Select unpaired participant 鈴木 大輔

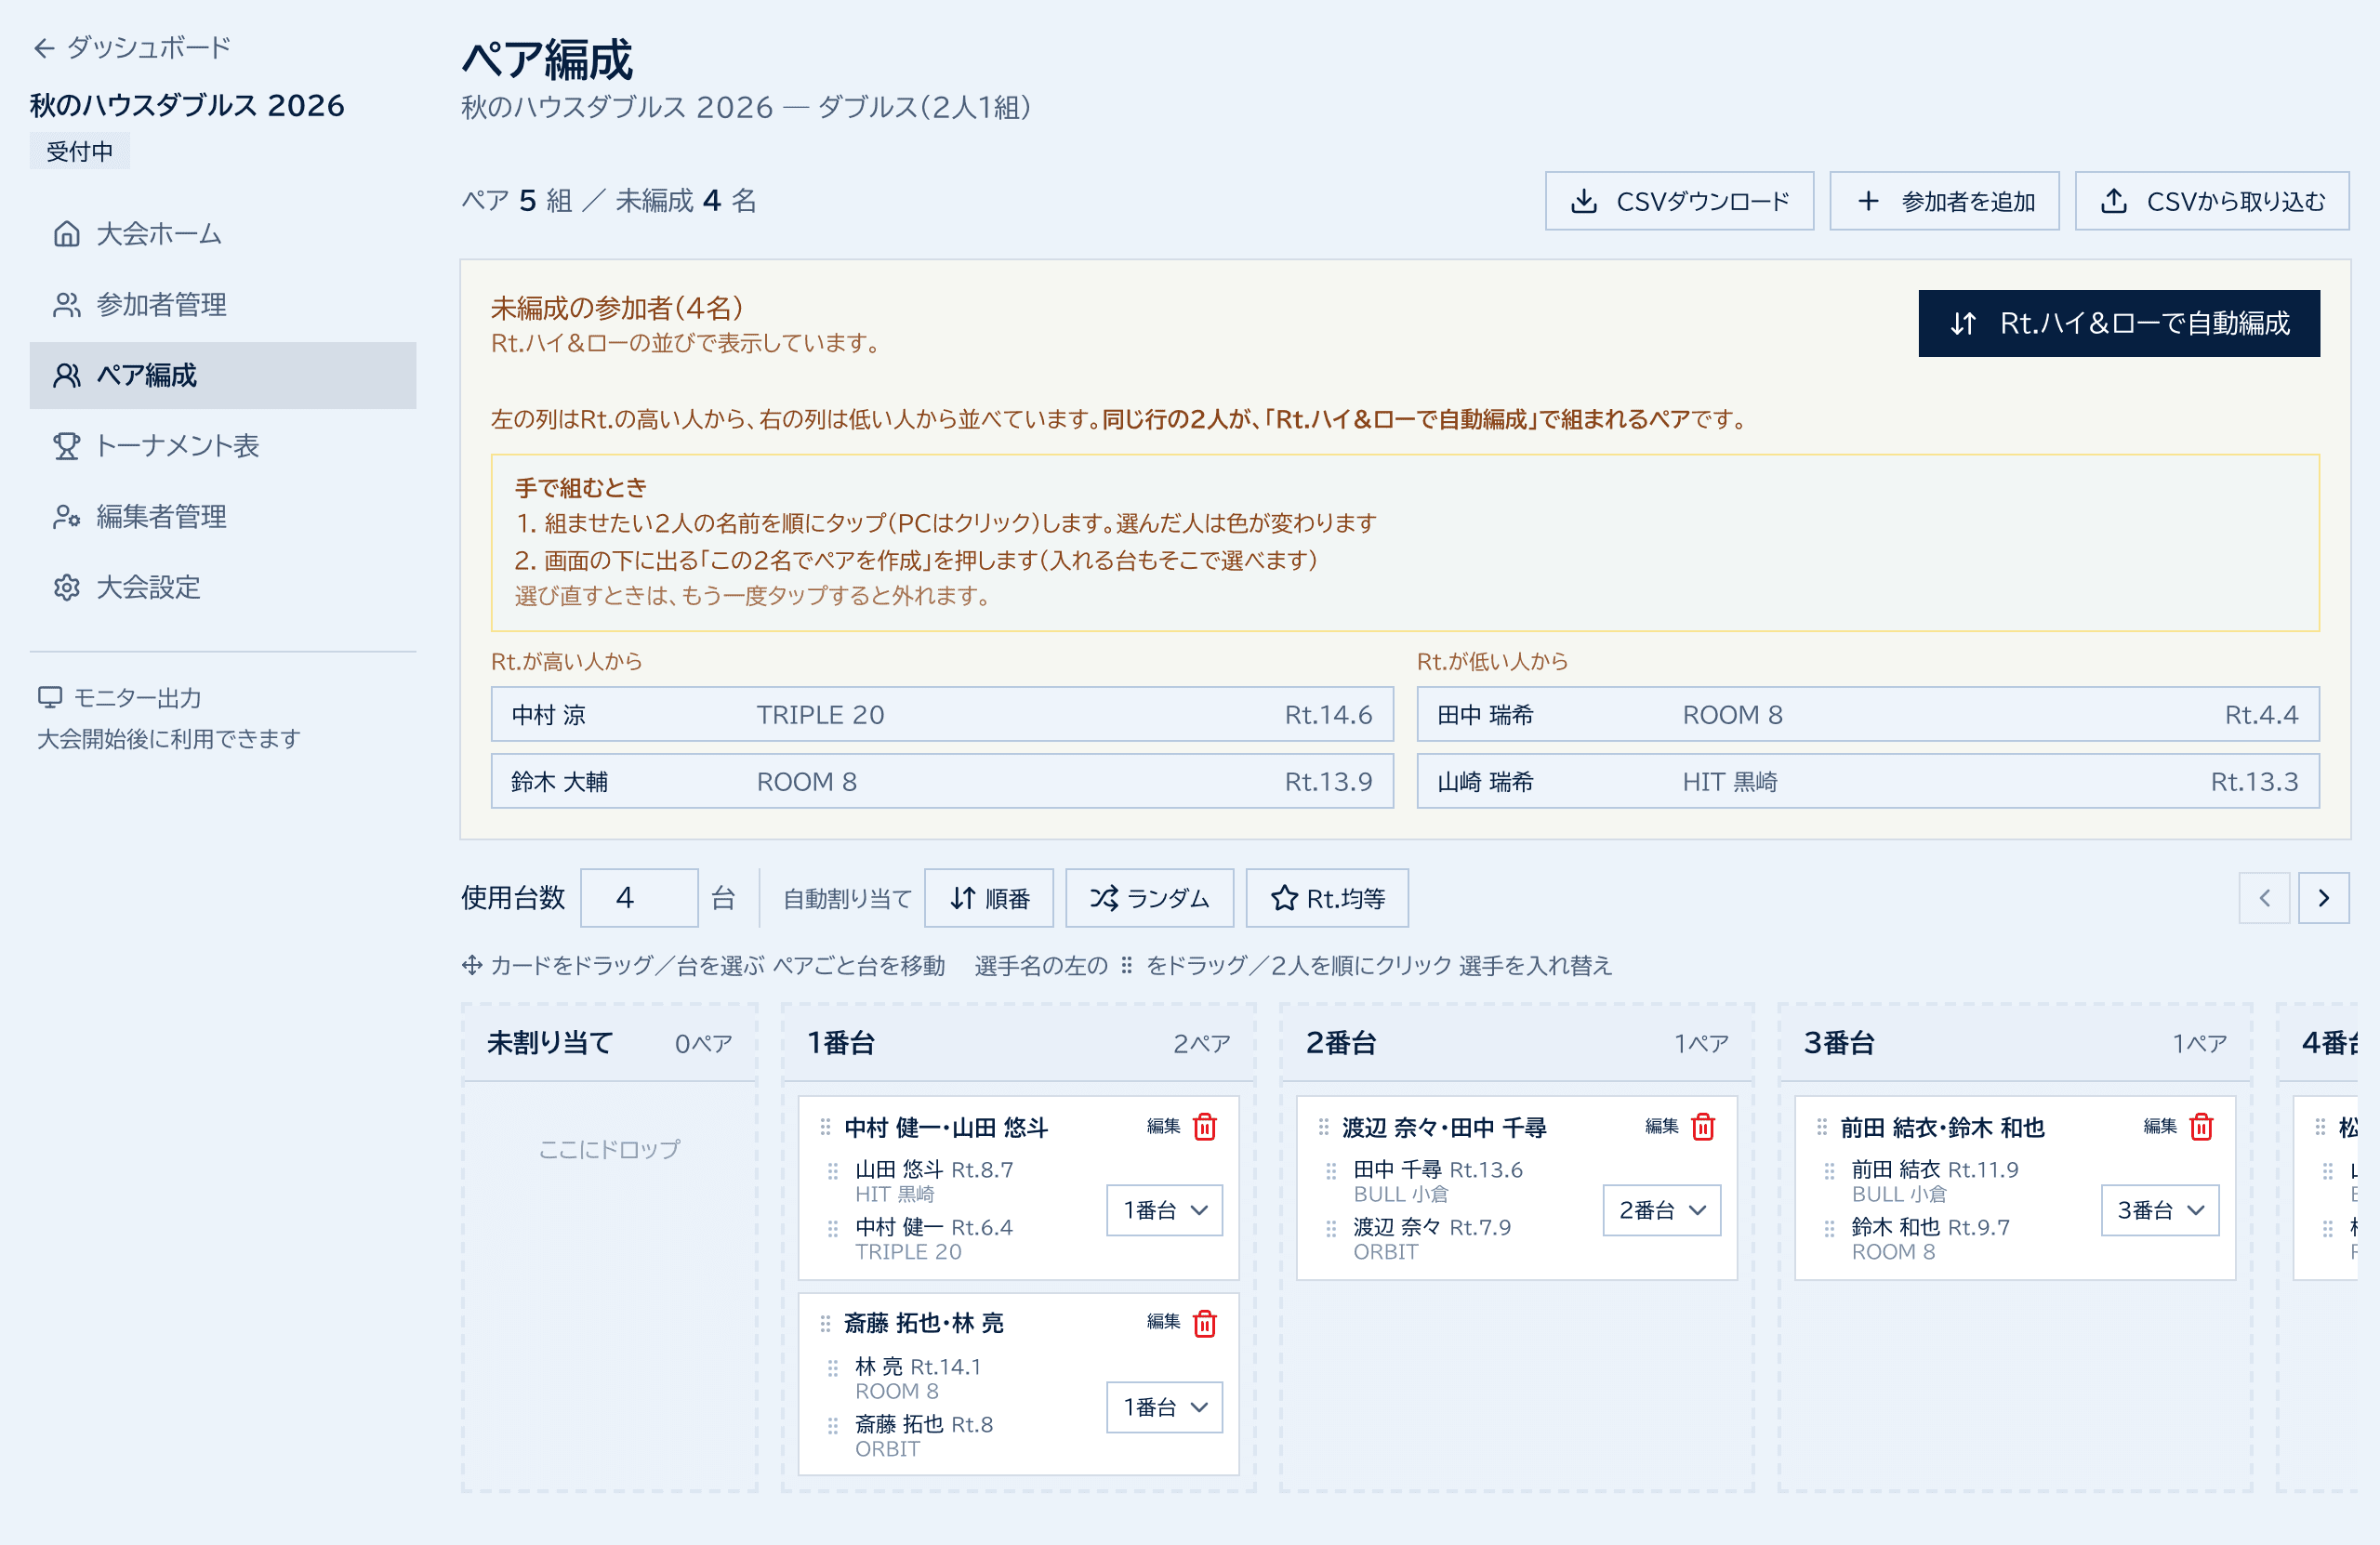click(x=942, y=781)
